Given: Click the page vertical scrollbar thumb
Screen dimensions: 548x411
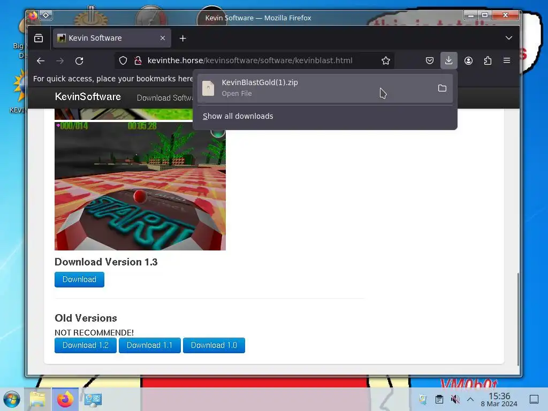Looking at the screenshot, I should click(518, 319).
